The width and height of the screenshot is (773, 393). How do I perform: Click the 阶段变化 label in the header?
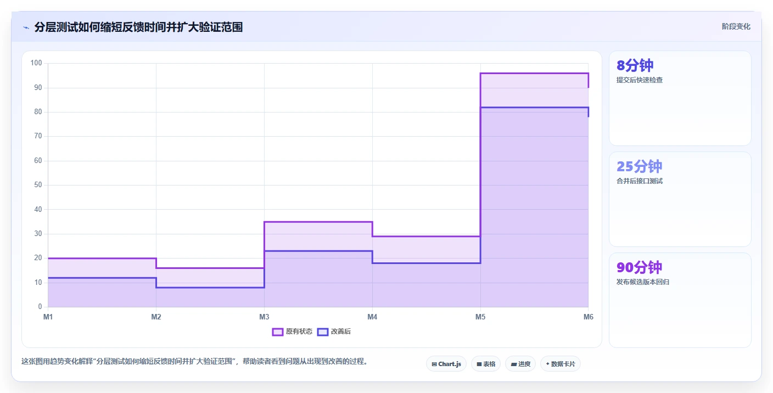pyautogui.click(x=736, y=26)
